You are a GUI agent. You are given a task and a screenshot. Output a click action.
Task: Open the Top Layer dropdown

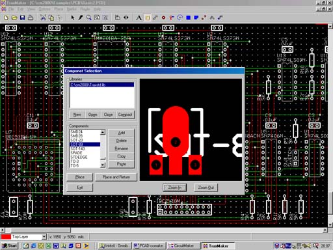[x=44, y=237]
